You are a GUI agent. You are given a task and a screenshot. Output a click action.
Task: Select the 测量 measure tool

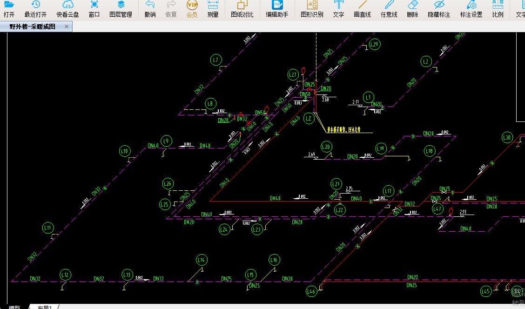coord(213,9)
